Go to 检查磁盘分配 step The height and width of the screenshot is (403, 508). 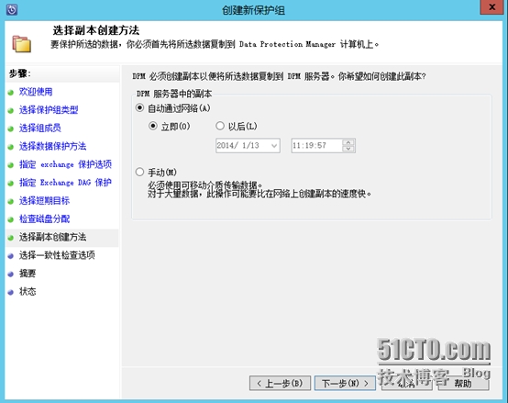tap(44, 218)
